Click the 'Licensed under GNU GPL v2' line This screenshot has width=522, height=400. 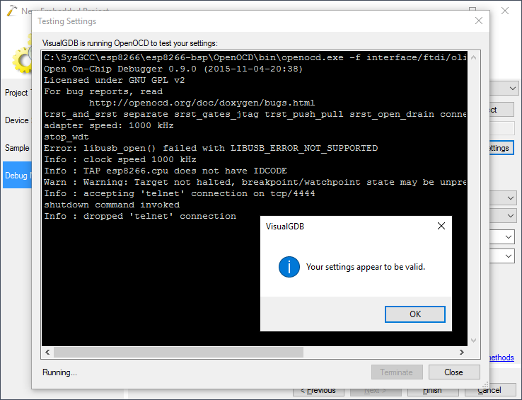114,80
